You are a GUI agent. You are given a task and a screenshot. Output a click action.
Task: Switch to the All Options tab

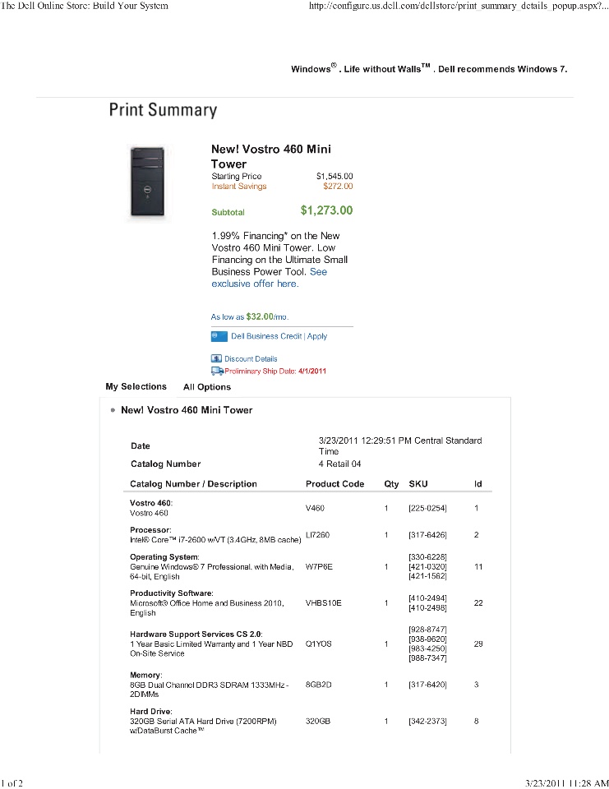(207, 387)
